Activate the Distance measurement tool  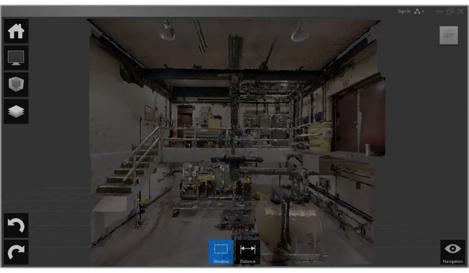[248, 252]
